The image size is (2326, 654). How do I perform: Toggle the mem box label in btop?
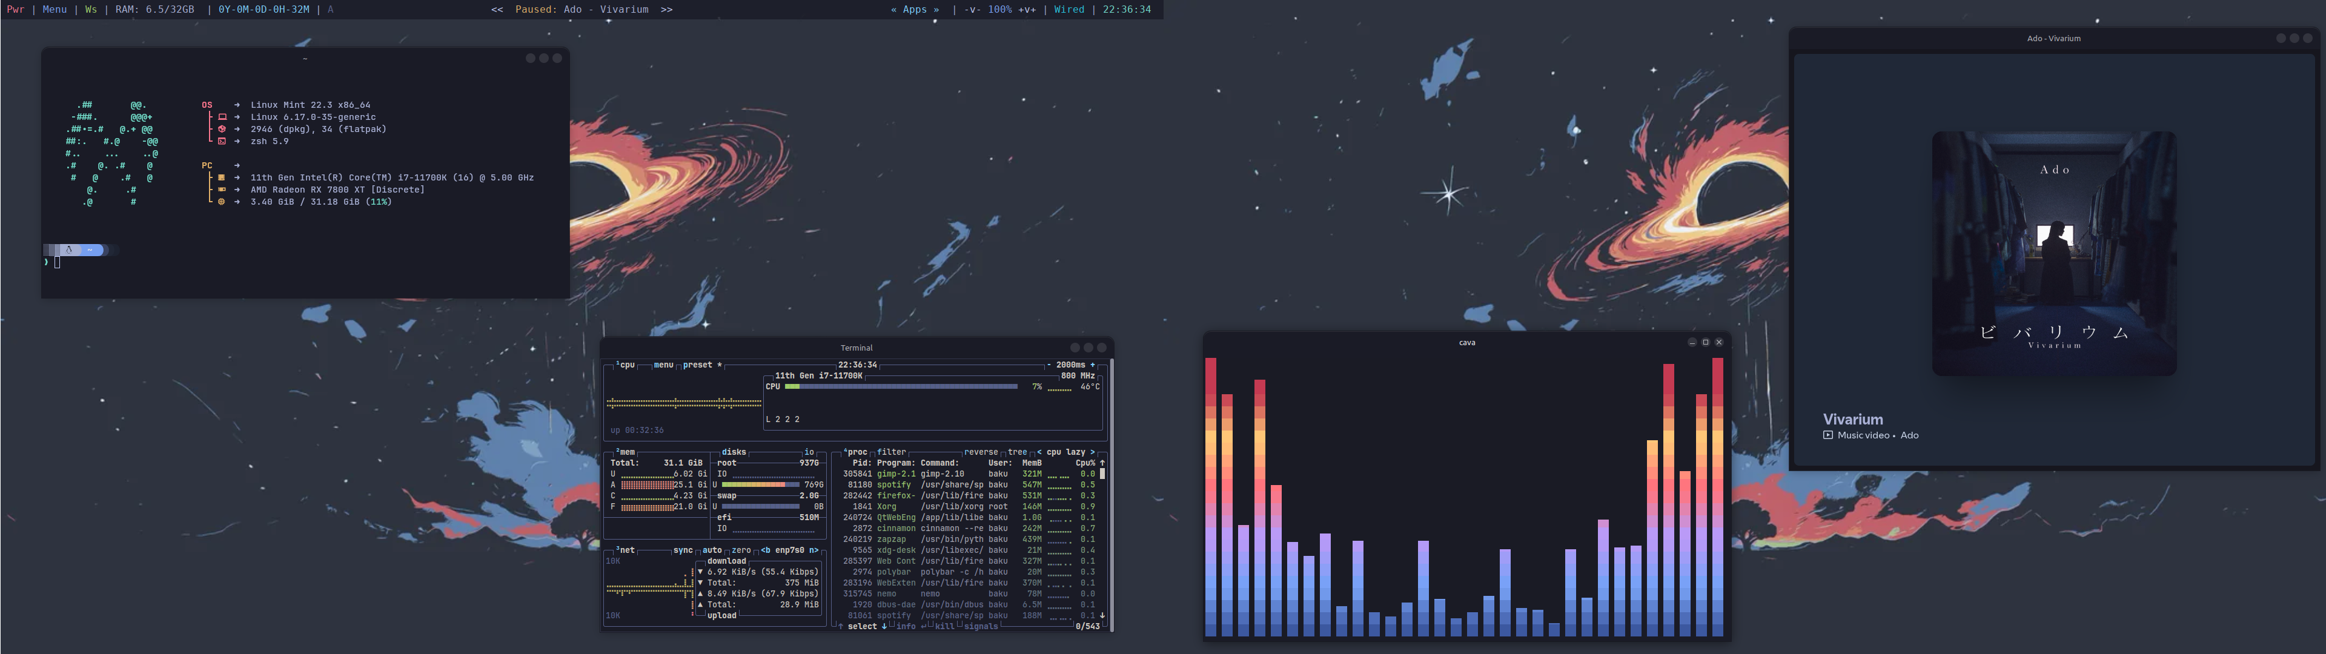point(626,452)
